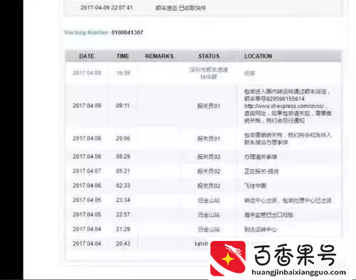The height and width of the screenshot is (280, 356).
Task: Click the 办理清关手续 location cell
Action: pos(261,157)
